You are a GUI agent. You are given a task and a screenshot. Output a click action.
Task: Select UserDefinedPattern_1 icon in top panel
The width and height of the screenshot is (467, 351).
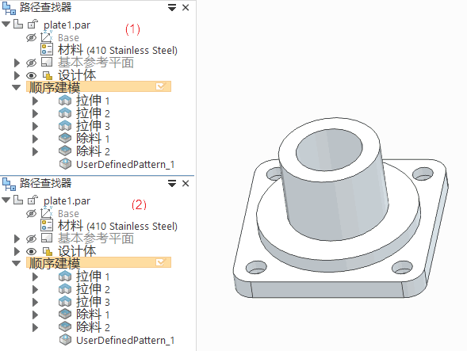[x=65, y=164]
